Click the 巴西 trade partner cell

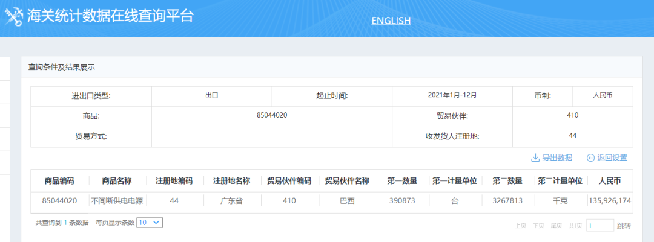(x=347, y=201)
